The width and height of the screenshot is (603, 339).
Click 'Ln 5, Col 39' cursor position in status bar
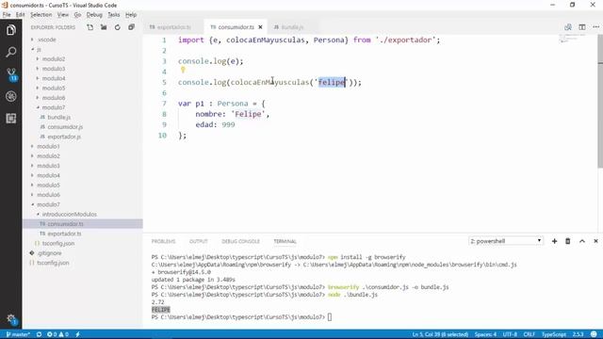click(440, 334)
